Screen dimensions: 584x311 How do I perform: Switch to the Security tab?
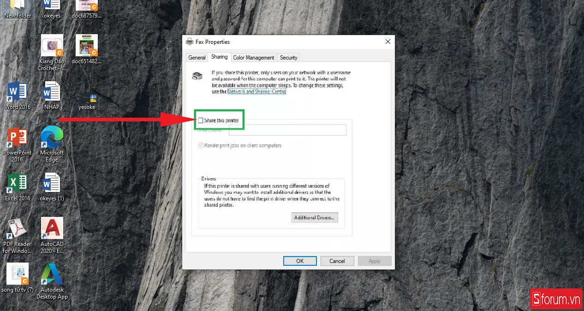pyautogui.click(x=288, y=58)
